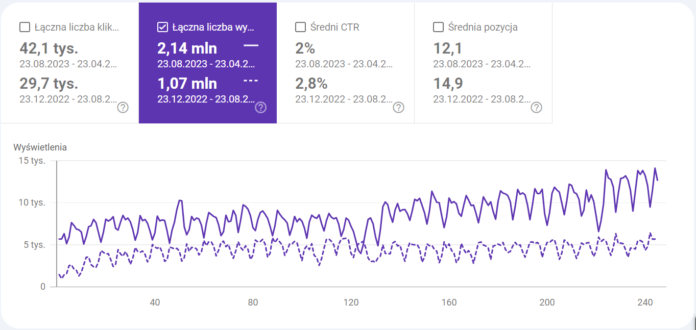The image size is (696, 330).
Task: Open help icon in Średni CTR card
Action: pos(398,108)
